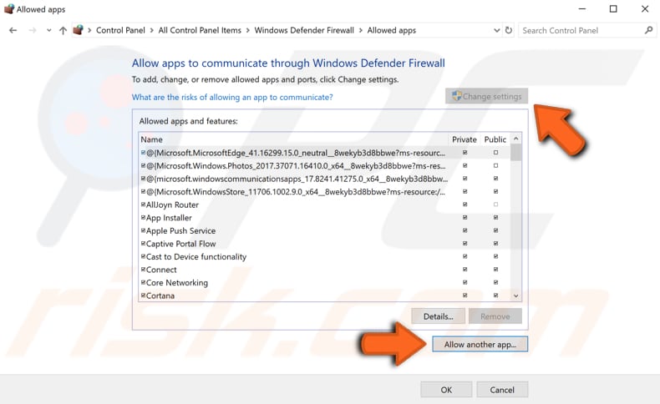Go up one level with up arrow
The height and width of the screenshot is (404, 660).
(x=63, y=30)
